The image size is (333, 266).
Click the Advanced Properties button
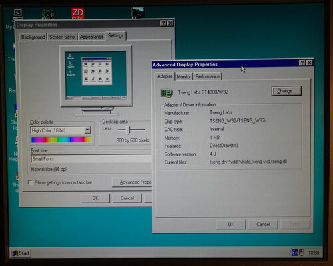click(133, 182)
